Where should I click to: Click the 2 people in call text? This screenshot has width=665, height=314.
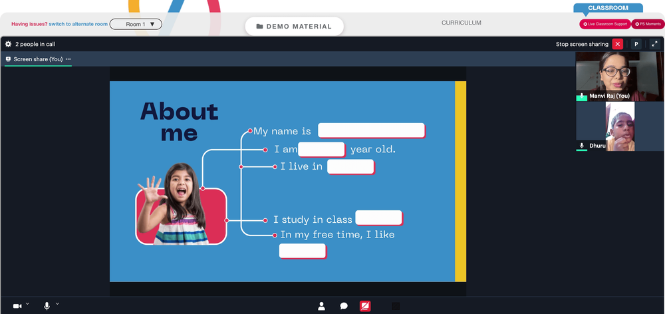click(35, 44)
